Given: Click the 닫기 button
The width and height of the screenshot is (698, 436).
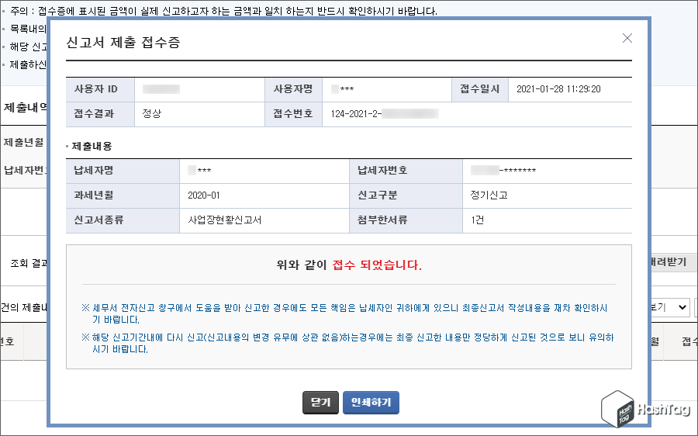Looking at the screenshot, I should (x=320, y=402).
